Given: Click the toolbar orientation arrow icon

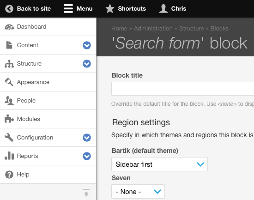Looking at the screenshot, I should click(x=86, y=193).
